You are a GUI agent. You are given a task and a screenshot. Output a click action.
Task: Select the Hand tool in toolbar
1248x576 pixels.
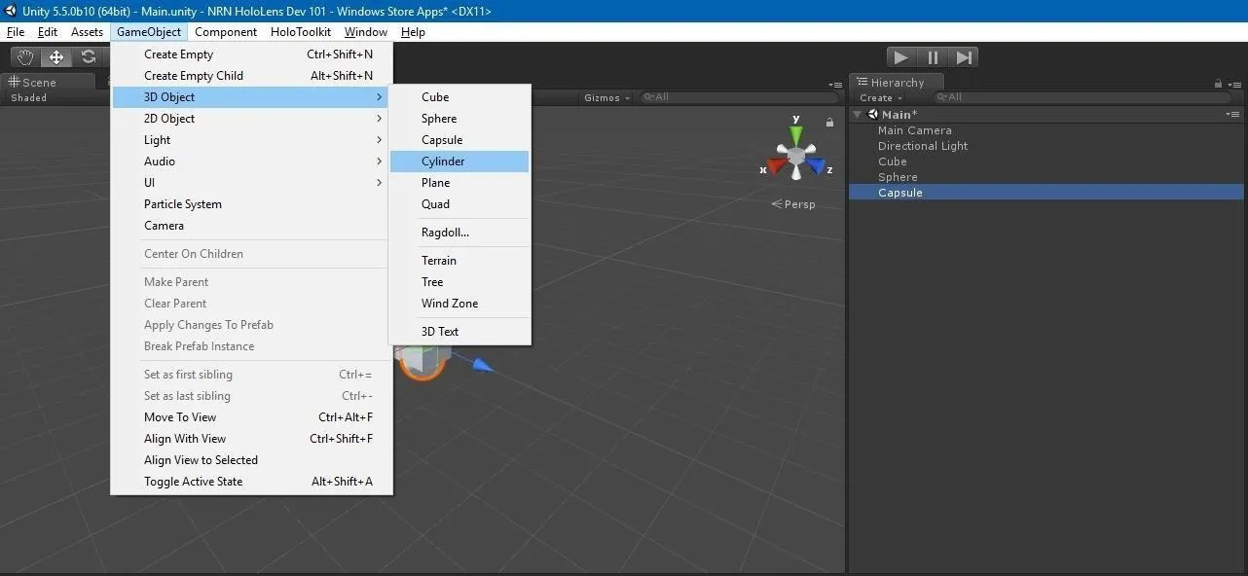click(25, 57)
